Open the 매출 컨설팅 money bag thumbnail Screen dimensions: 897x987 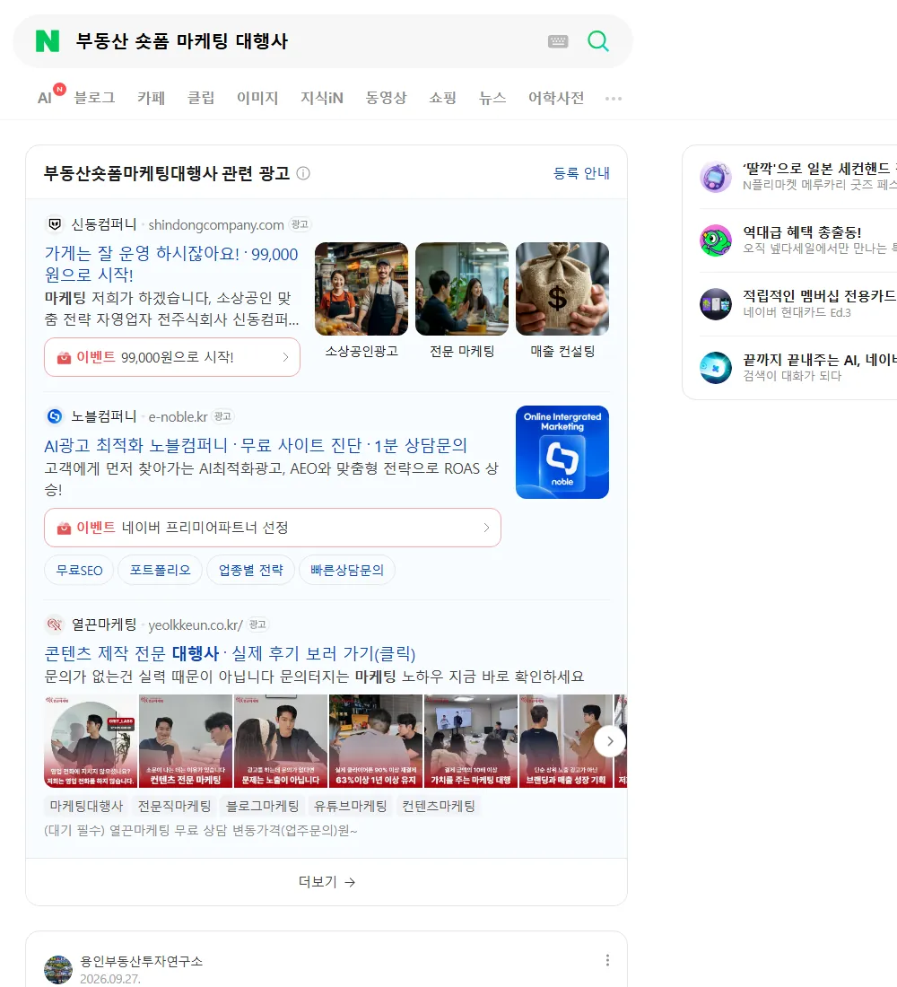pos(562,289)
